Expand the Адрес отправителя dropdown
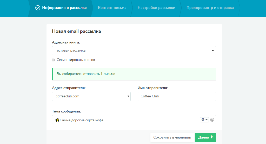The image size is (266, 144). click(91, 96)
